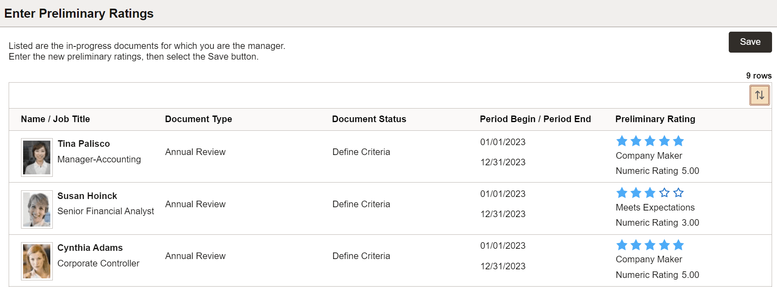Screen dimensions: 777x287
Task: Set Susan Hoinck's rating to four stars
Action: click(664, 193)
